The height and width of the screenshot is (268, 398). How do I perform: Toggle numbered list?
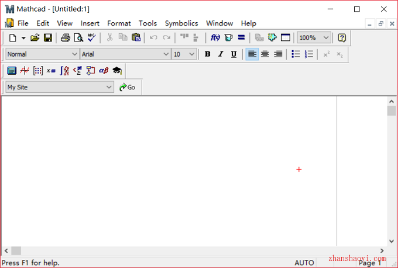pyautogui.click(x=308, y=54)
